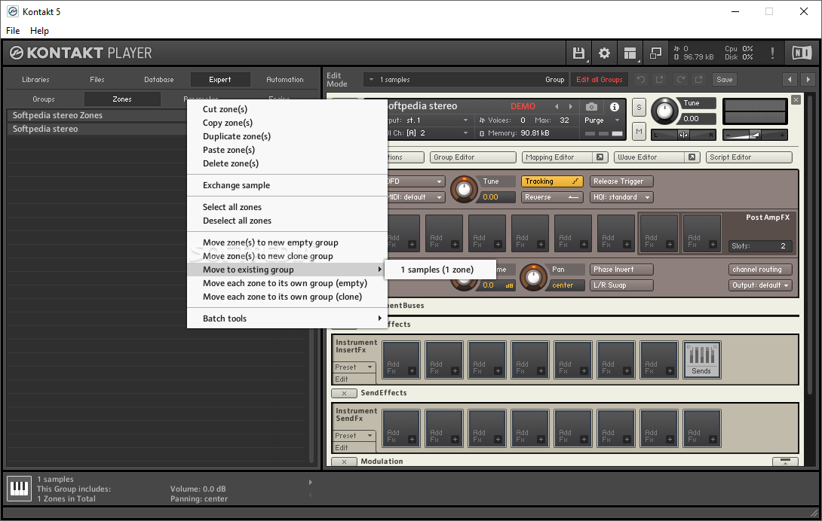Choose Exchange sample
The width and height of the screenshot is (822, 521).
click(287, 185)
